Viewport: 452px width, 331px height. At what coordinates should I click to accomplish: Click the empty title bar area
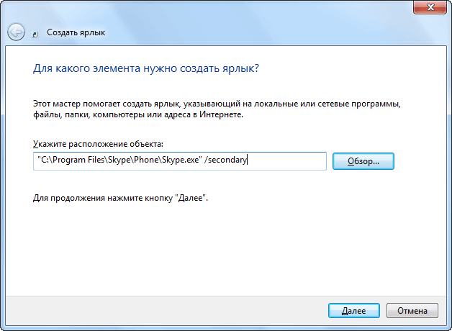216,9
